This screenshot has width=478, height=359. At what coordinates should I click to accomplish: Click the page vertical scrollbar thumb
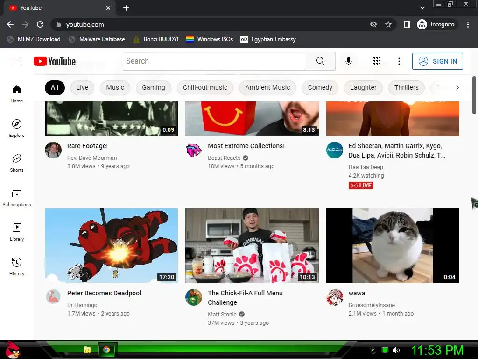point(474,95)
